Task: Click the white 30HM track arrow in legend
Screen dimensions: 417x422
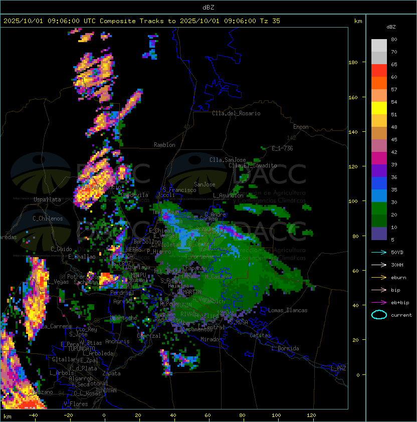Action: pos(379,265)
